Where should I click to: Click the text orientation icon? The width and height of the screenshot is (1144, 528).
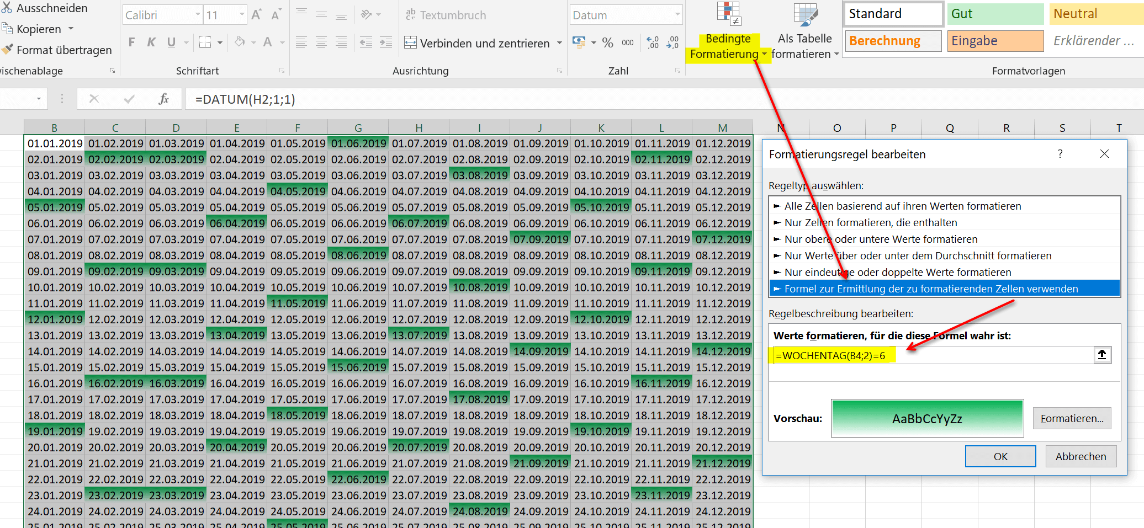[366, 14]
